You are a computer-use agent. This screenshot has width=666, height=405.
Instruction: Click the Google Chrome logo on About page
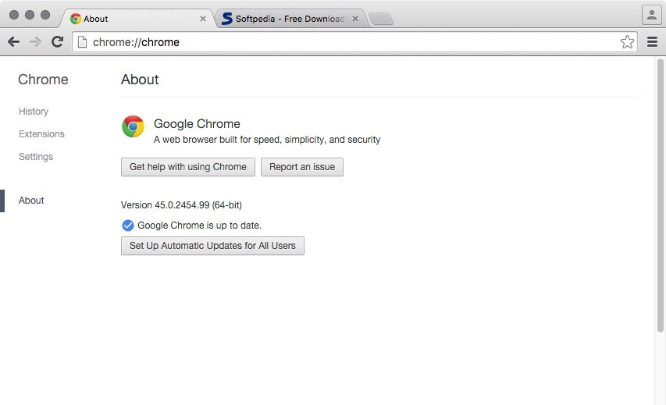[x=133, y=126]
